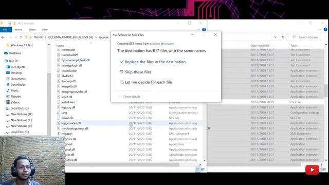Select This PC in navigation pane
This screenshot has width=329, height=185.
11,61
